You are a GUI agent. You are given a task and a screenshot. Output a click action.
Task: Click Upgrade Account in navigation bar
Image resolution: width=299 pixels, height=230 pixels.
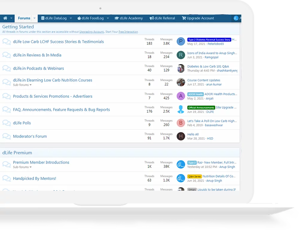198,18
